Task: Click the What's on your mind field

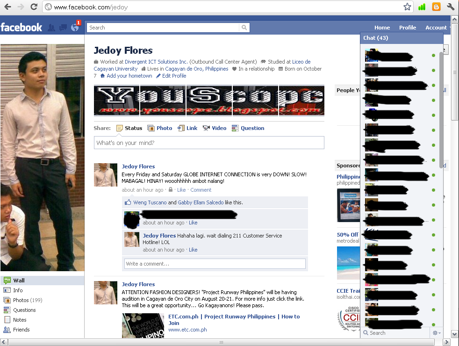Action: [x=209, y=143]
